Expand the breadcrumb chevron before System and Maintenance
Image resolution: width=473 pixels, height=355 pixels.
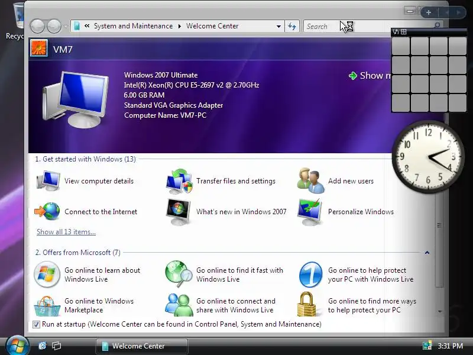(87, 26)
